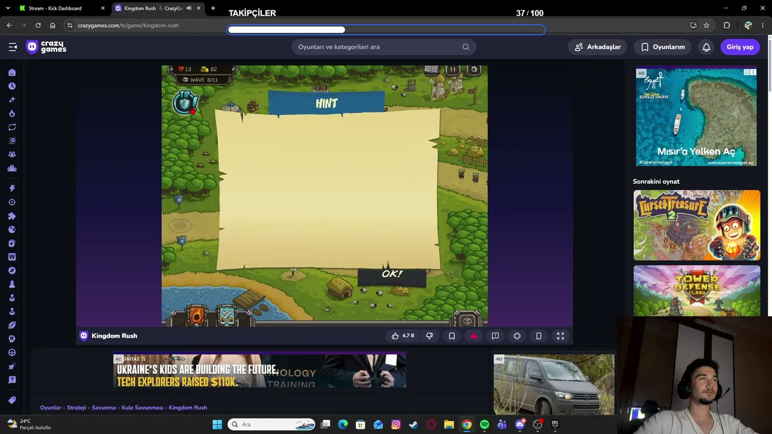Open Spotify from the taskbar

click(x=484, y=424)
